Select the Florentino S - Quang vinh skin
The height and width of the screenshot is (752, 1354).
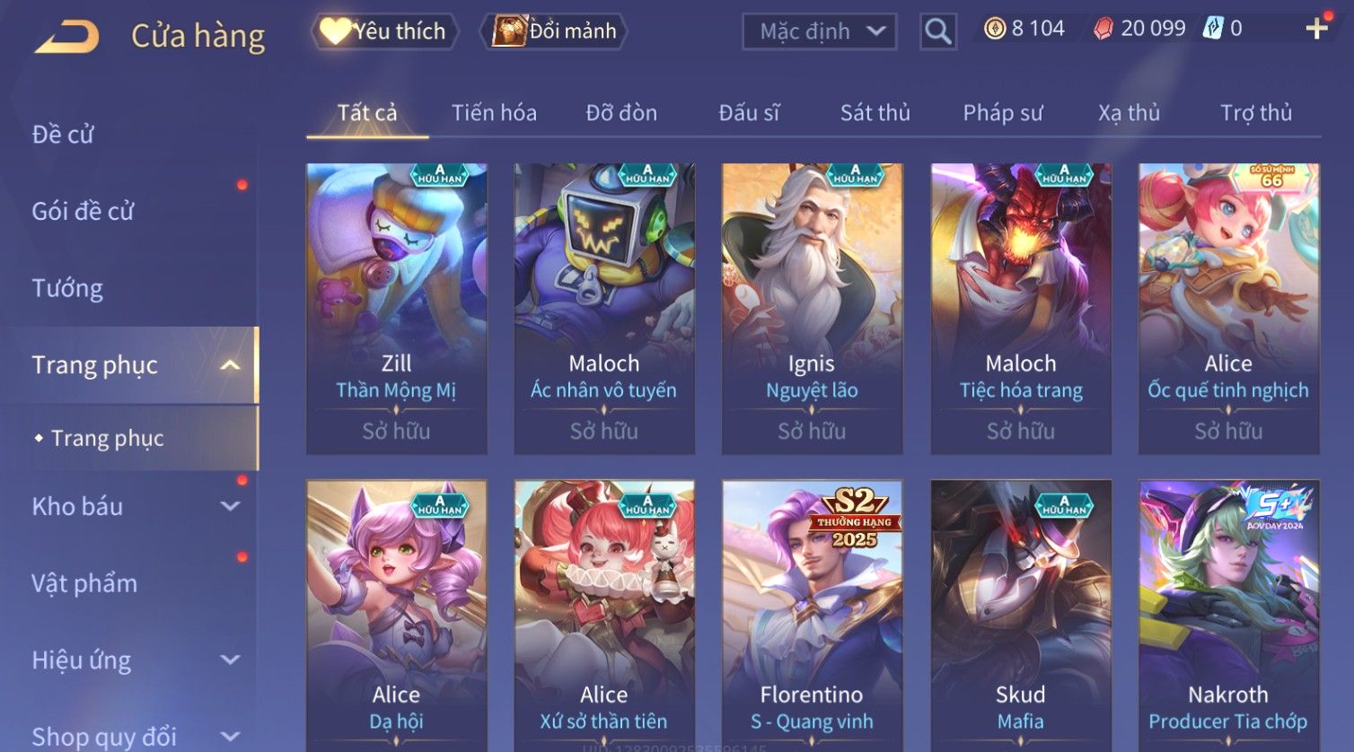(x=812, y=616)
